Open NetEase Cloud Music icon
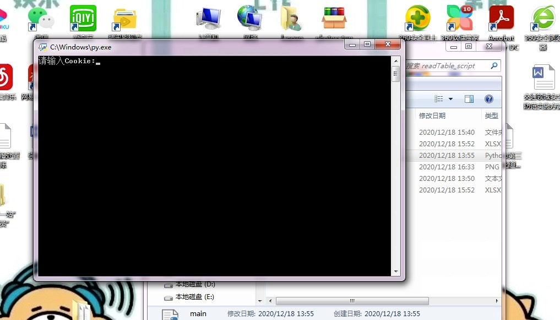Viewport: 560px width, 320px height. tap(6, 77)
